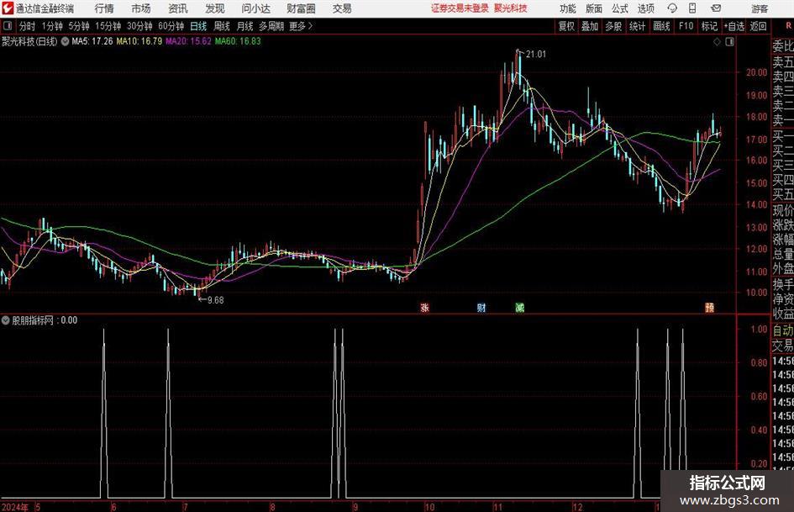Viewport: 794px width, 512px height.
Task: Switch to 1分钟 period tab
Action: coord(51,26)
